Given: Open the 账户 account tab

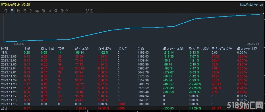Looking at the screenshot, I should tap(64, 11).
